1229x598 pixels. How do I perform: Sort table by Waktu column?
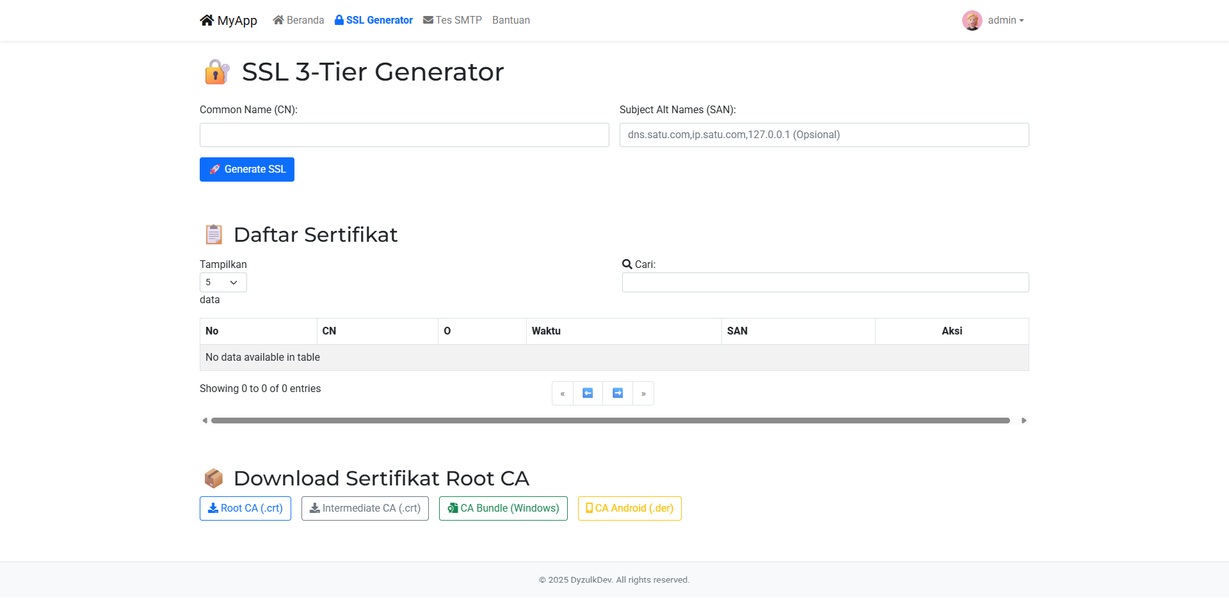624,331
